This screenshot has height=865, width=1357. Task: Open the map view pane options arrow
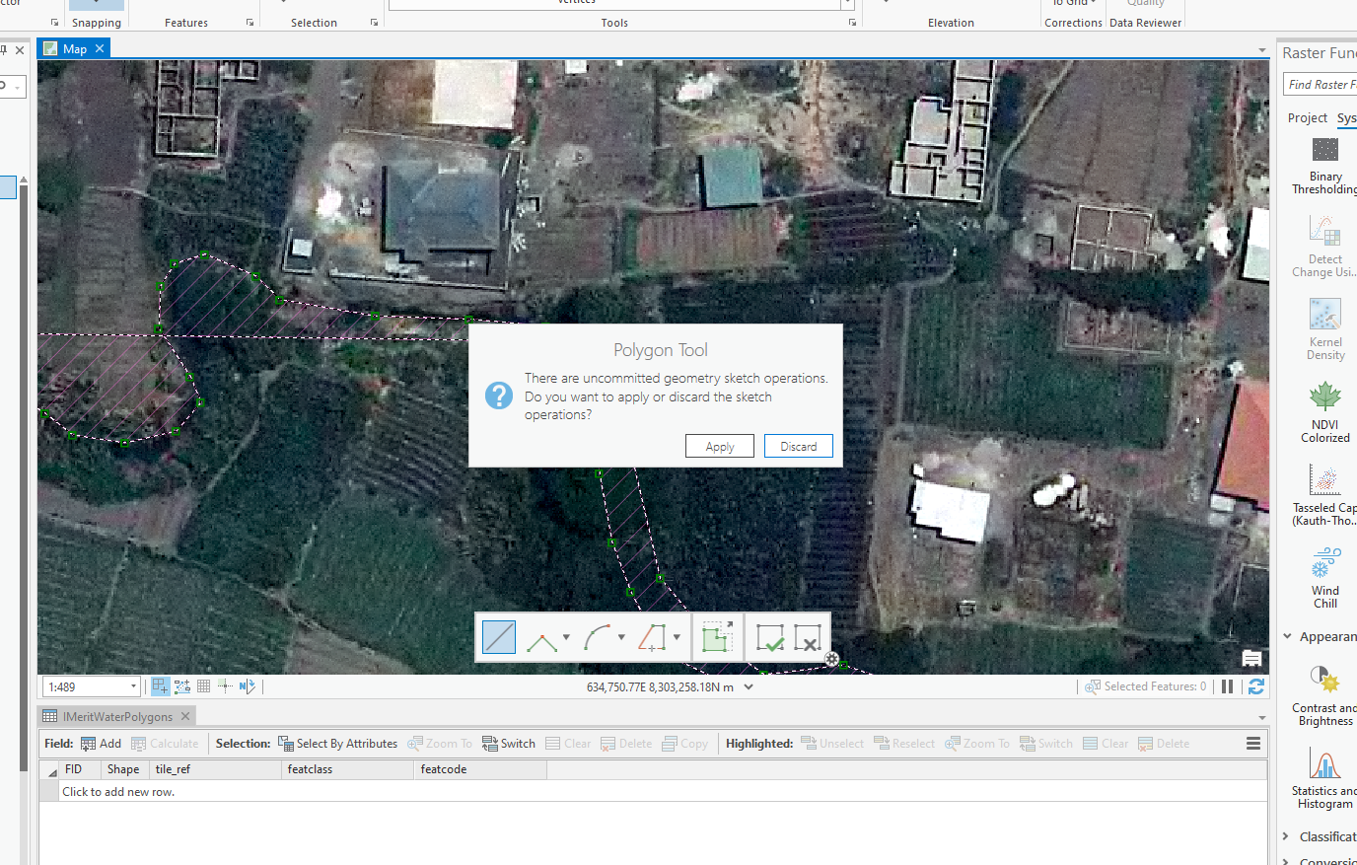pyautogui.click(x=1262, y=50)
